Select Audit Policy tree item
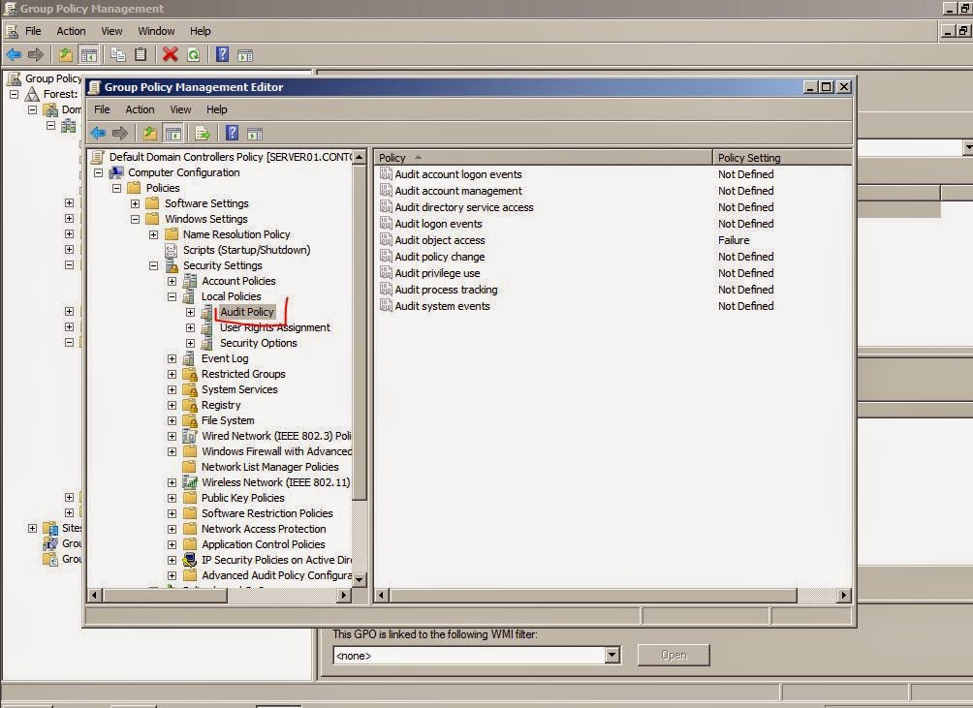The height and width of the screenshot is (708, 973). (x=246, y=312)
